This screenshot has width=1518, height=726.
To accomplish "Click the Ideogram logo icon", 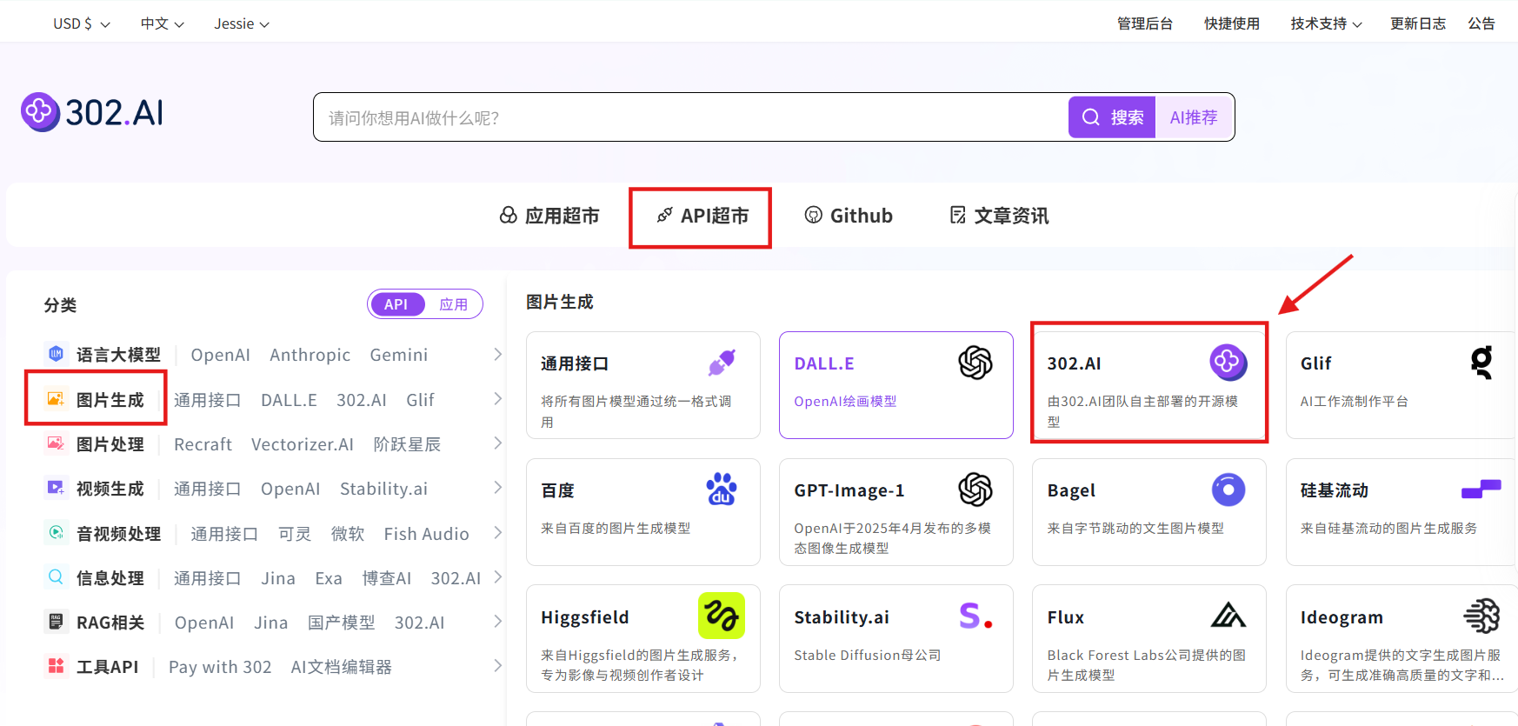I will [1481, 616].
